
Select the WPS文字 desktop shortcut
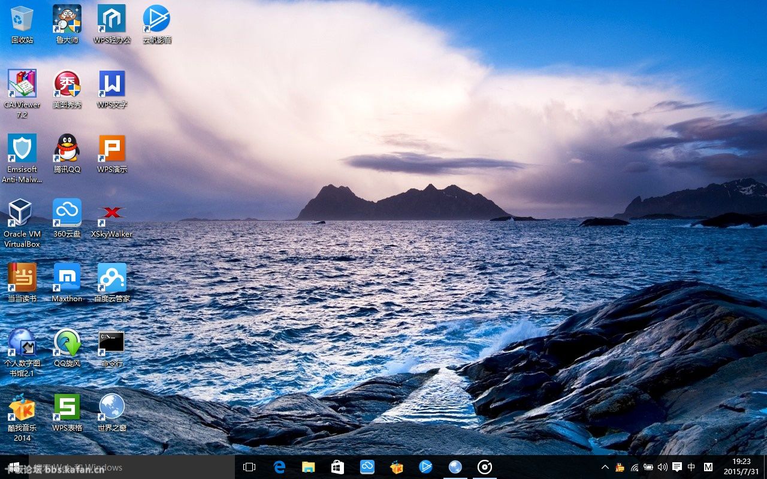coord(112,89)
